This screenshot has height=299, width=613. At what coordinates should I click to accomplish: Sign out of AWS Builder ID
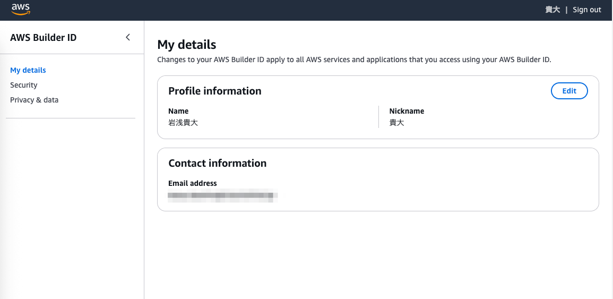(x=586, y=10)
